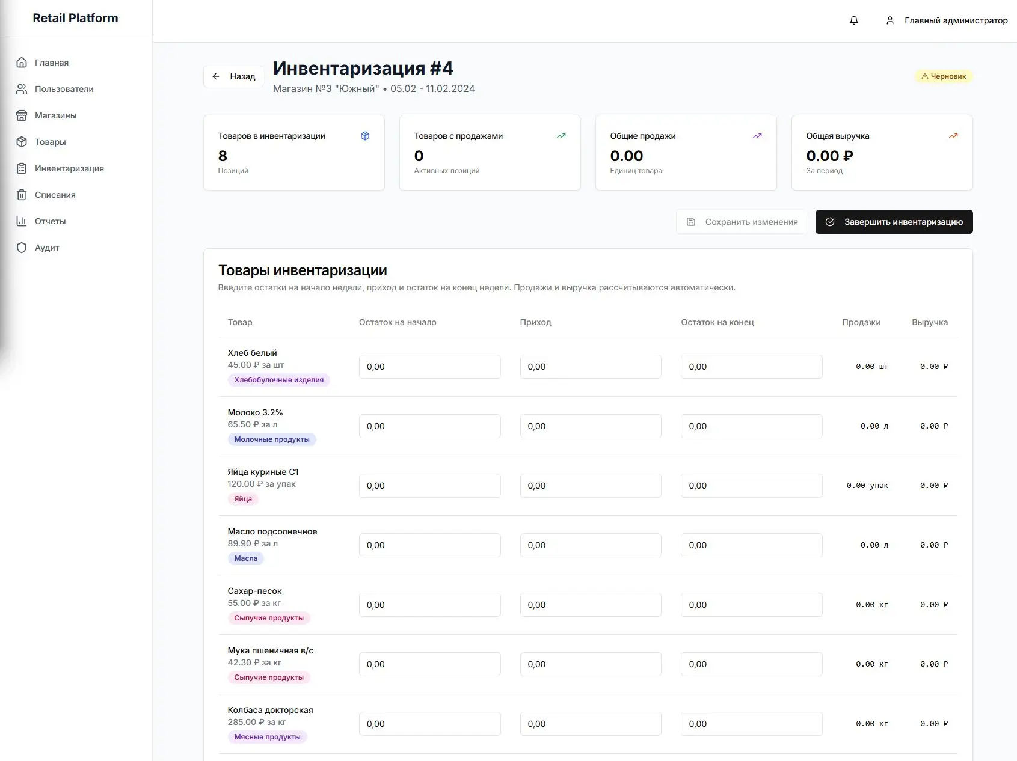This screenshot has width=1017, height=761.
Task: Click the Остаток на начало field for Молоко 3.2%
Action: click(x=429, y=426)
